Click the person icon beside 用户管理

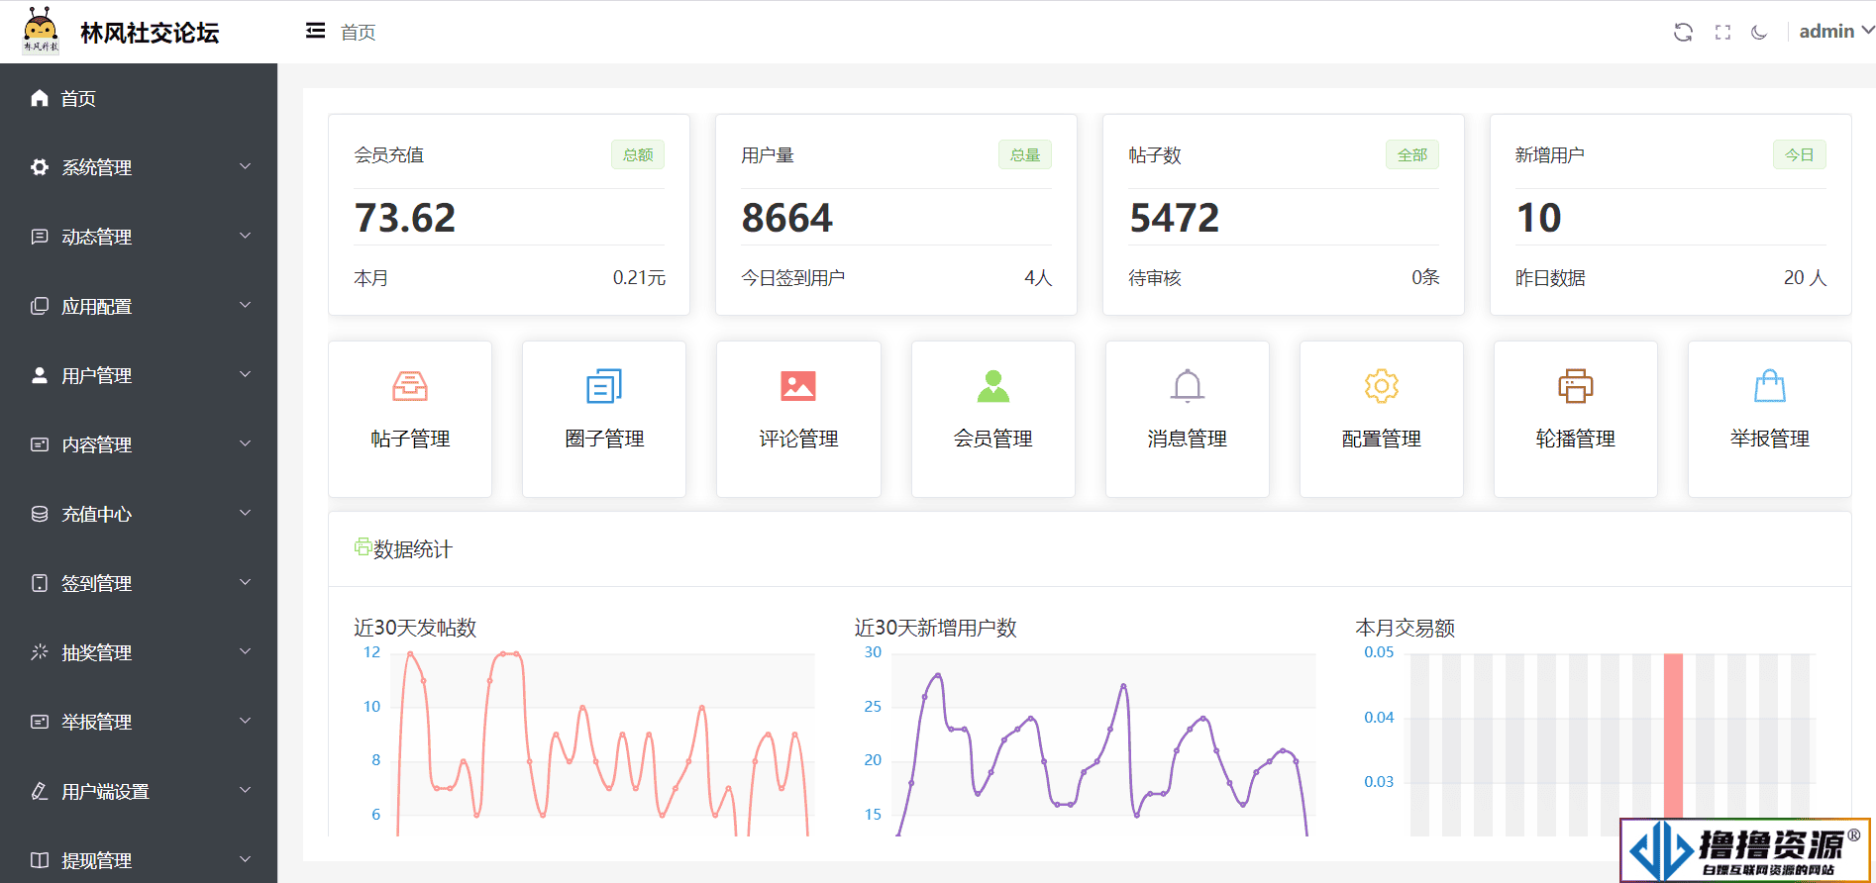point(40,375)
